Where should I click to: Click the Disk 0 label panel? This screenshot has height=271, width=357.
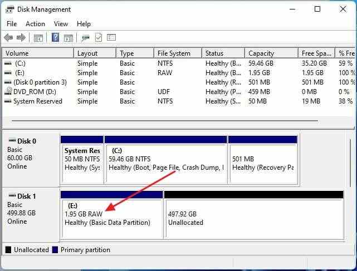click(x=31, y=159)
